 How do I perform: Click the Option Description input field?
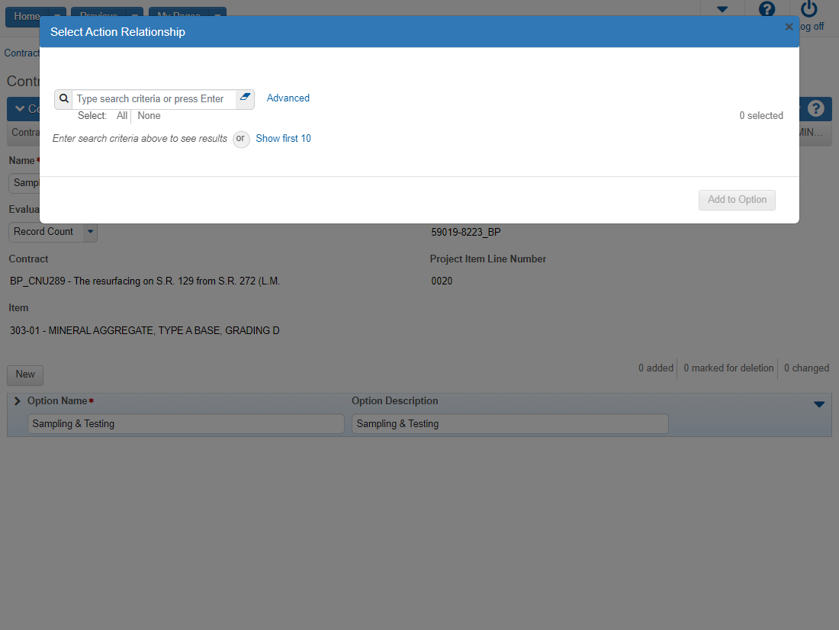(x=510, y=424)
